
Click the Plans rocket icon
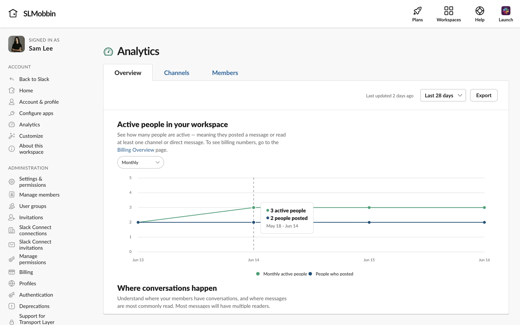click(417, 11)
